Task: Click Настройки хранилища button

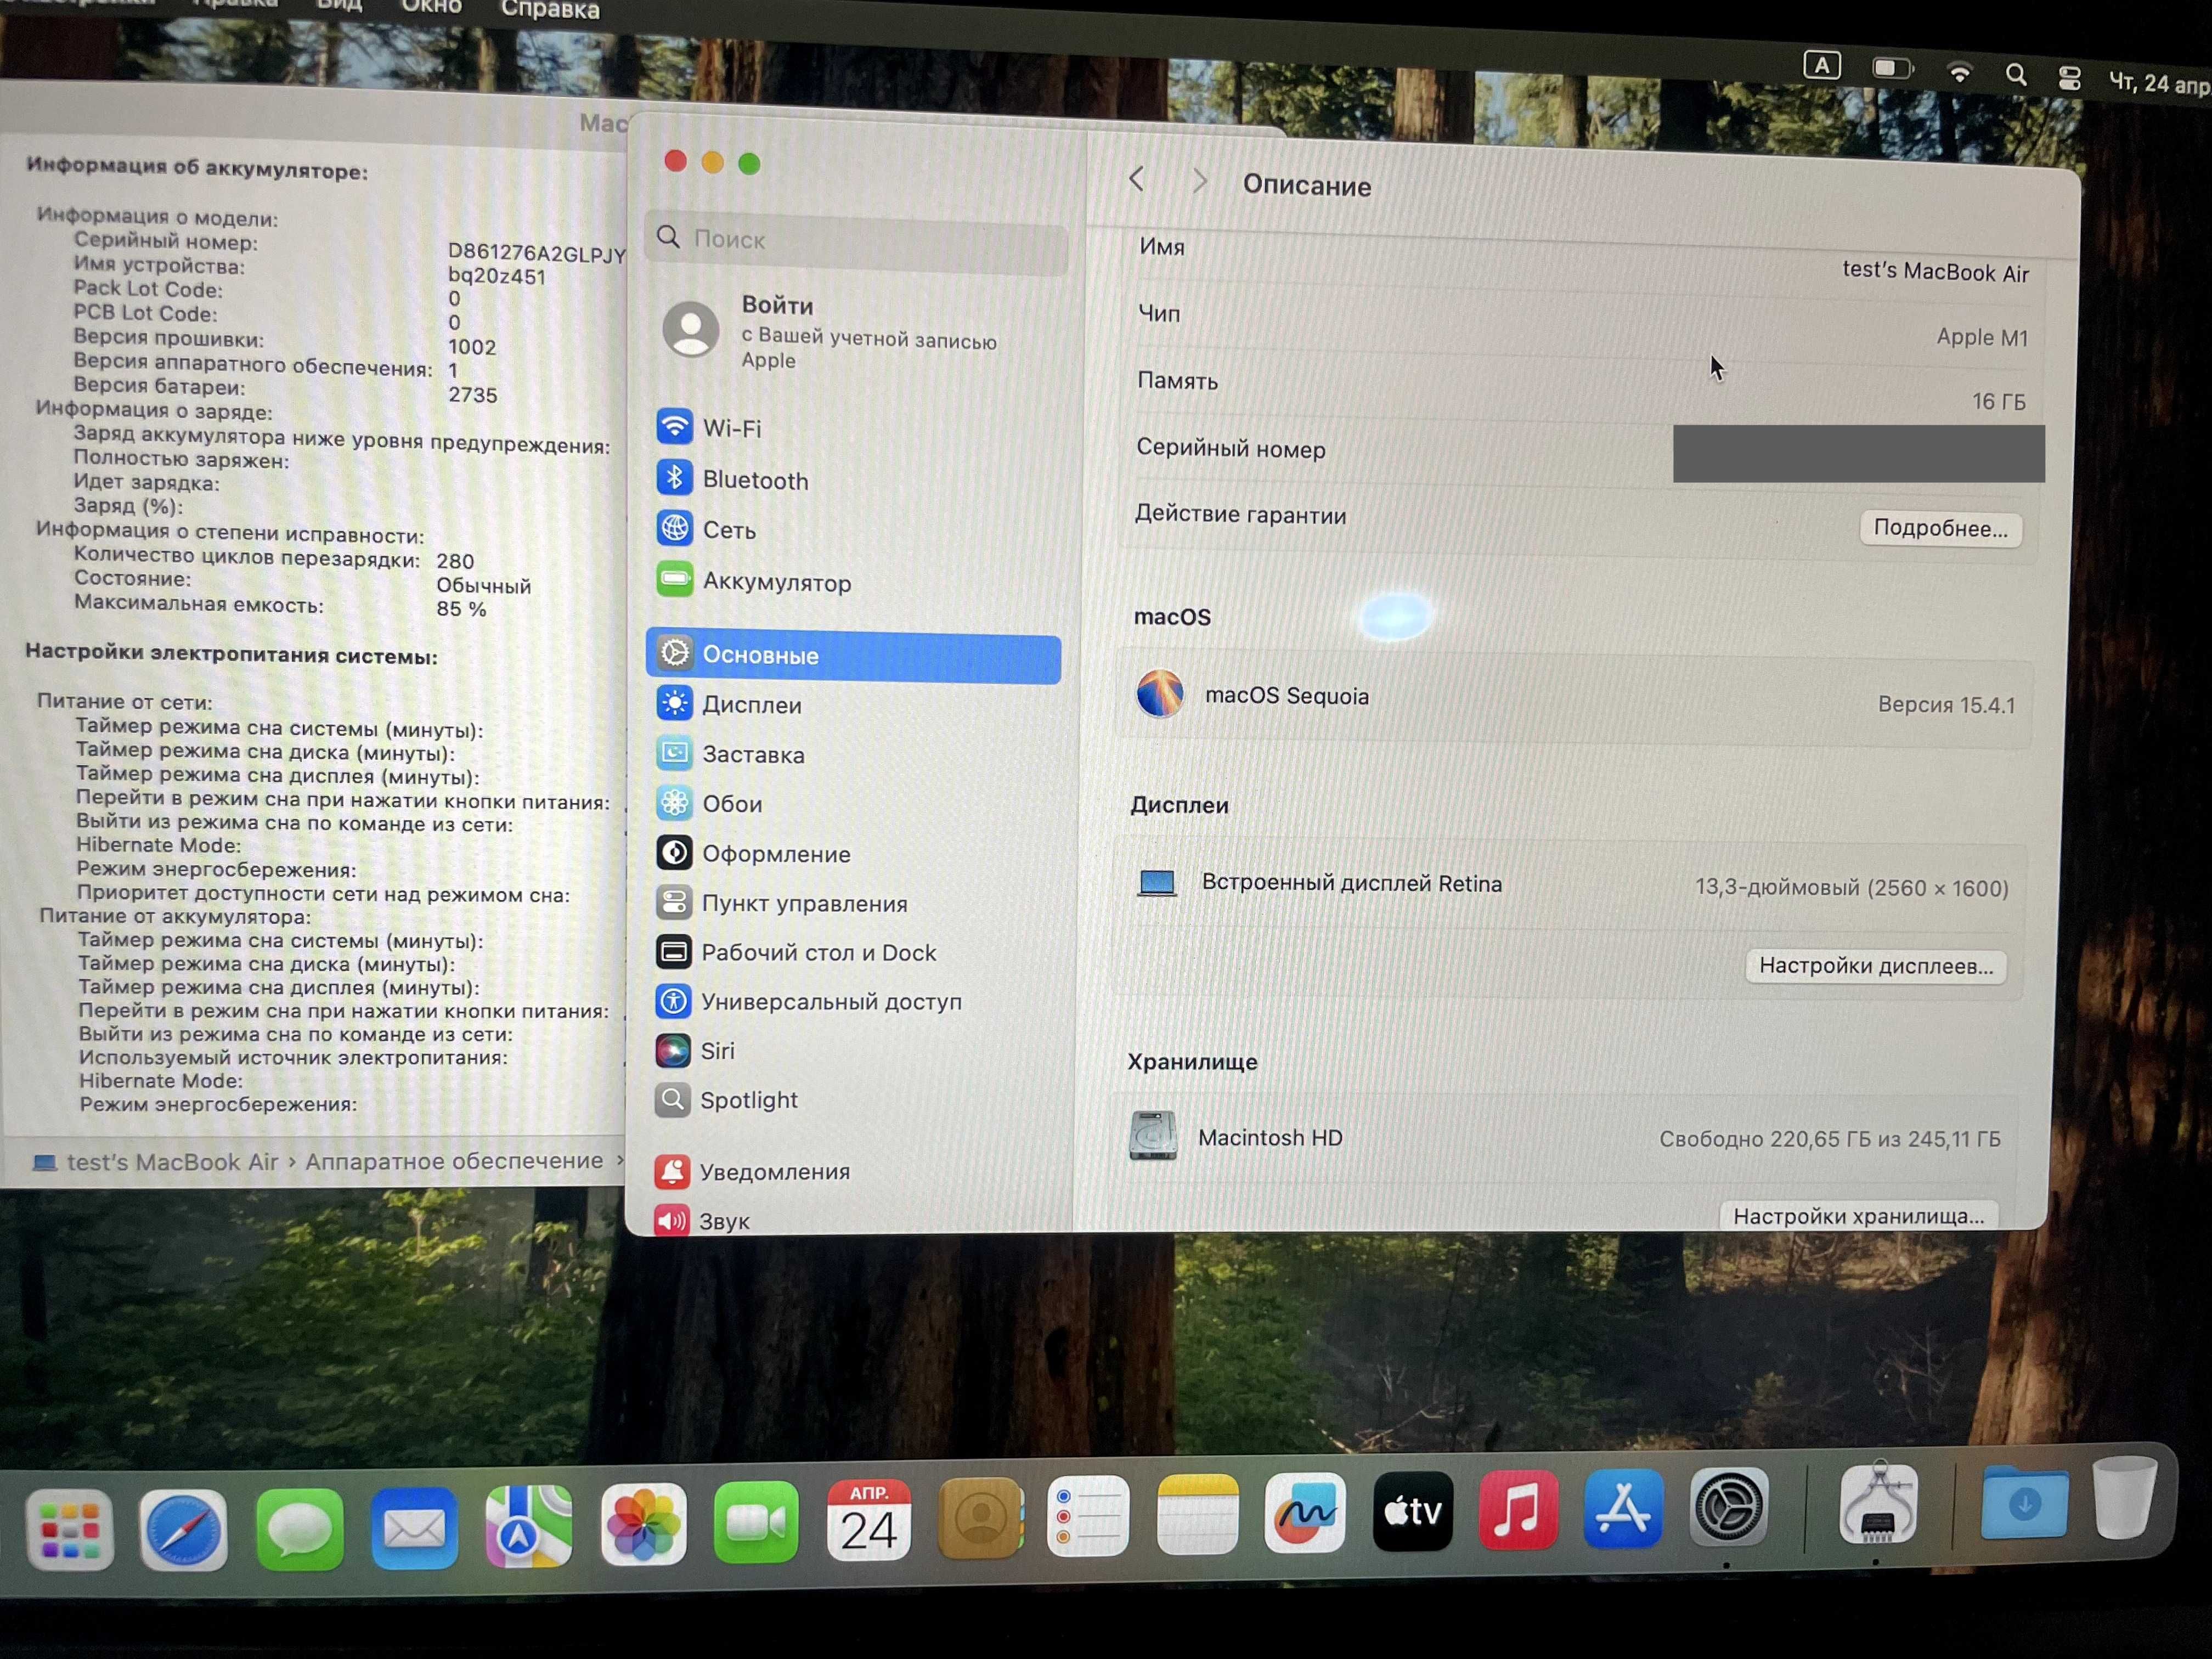Action: (1859, 1216)
